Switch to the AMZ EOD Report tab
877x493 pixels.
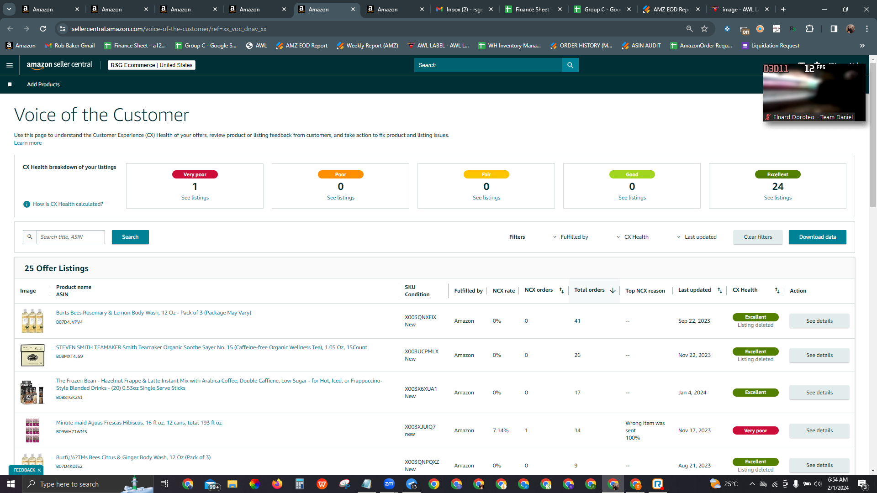(x=671, y=9)
